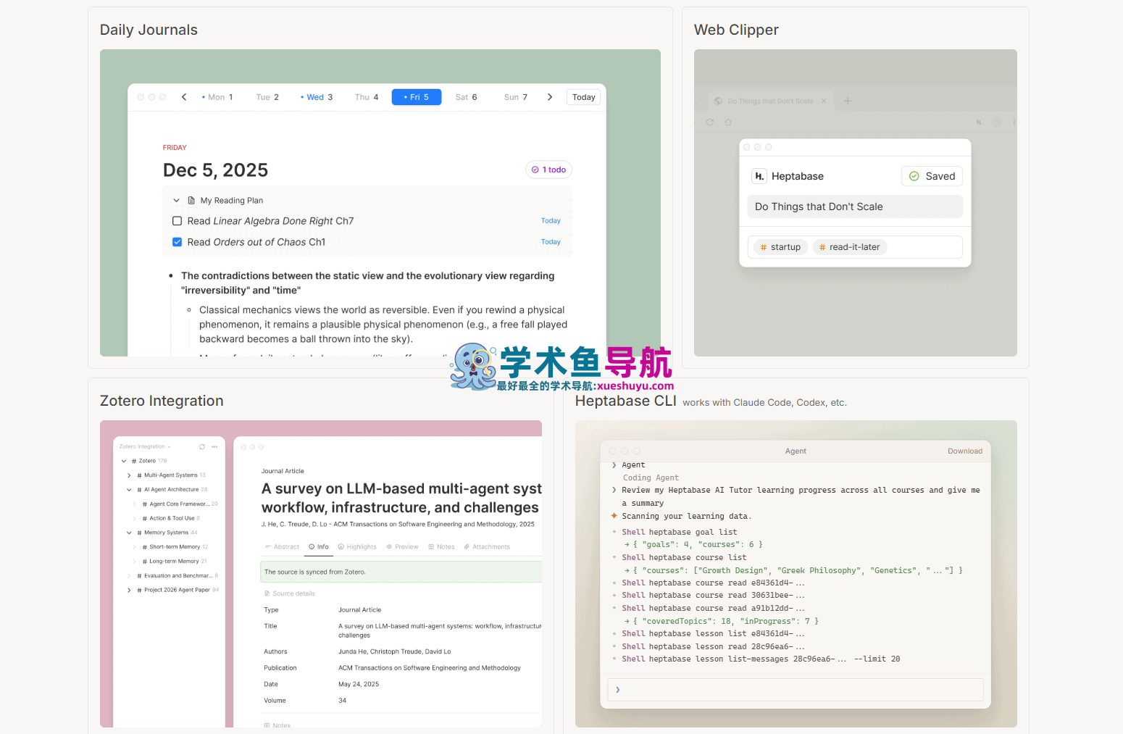1123x734 pixels.
Task: Uncheck the 'Read Orders out of Chaos Ch1' todo
Action: [x=177, y=242]
